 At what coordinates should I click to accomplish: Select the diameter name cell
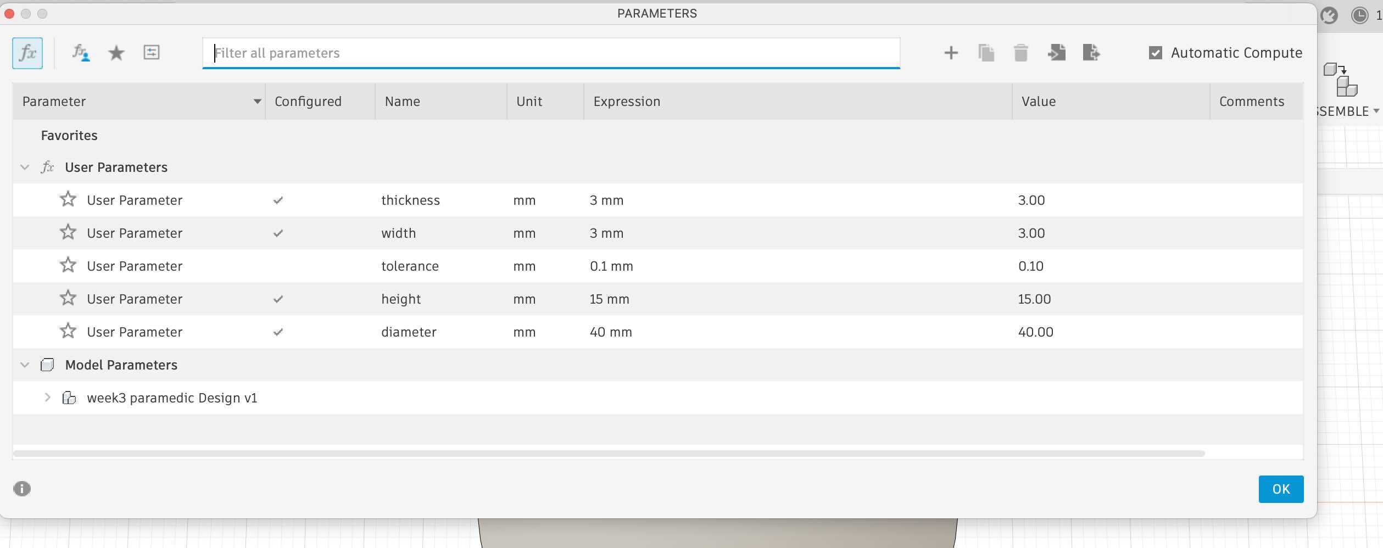(x=441, y=332)
